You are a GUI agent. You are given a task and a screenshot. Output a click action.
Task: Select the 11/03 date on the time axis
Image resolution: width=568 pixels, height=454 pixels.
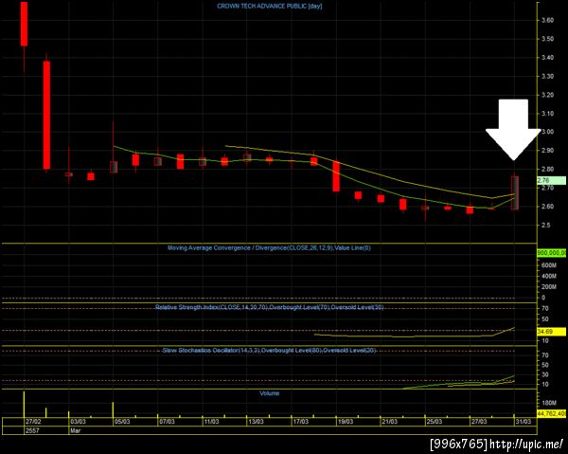point(211,422)
